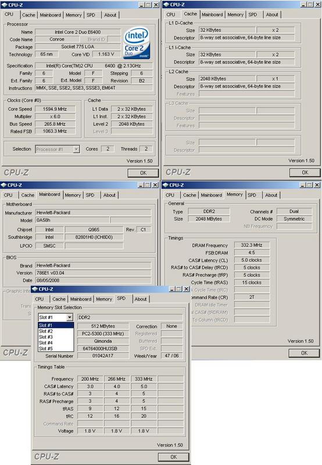Image resolution: width=322 pixels, height=465 pixels.
Task: Click the DRAM Frequency value 332.3 MHz
Action: coord(252,245)
